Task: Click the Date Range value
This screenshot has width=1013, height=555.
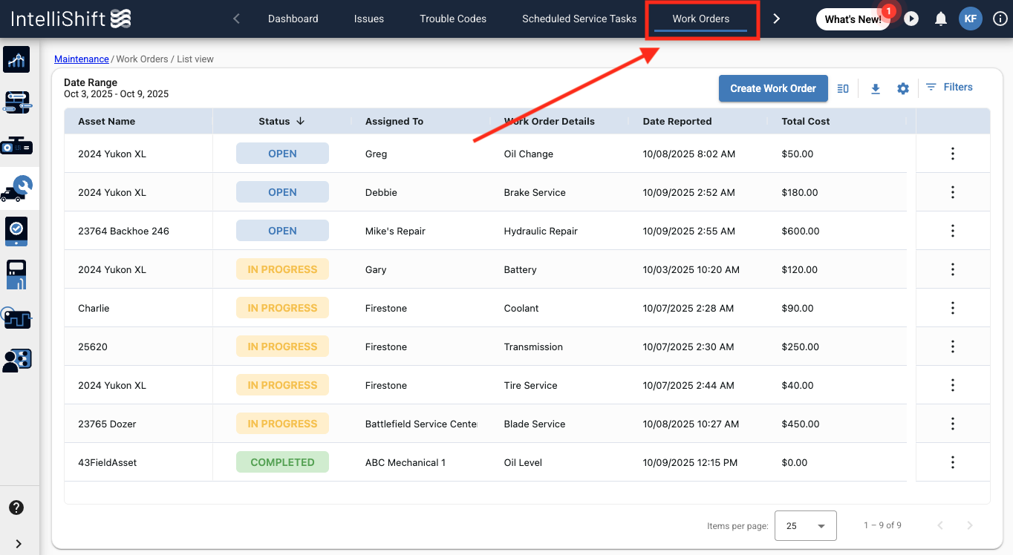Action: [x=116, y=94]
